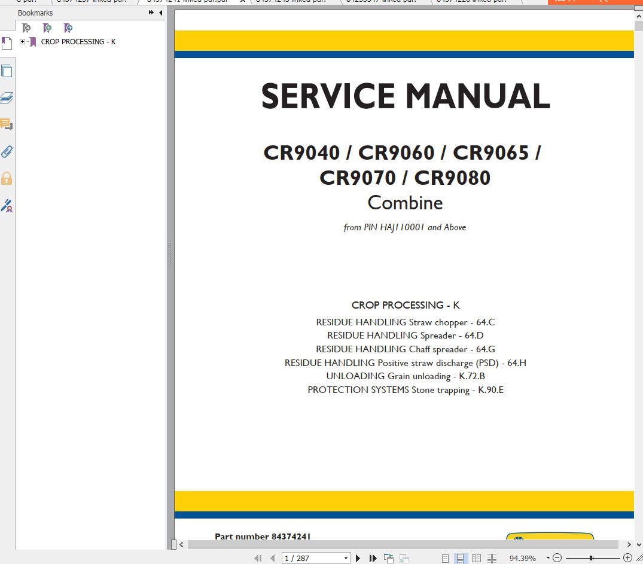Open the Attachments paperclip icon

[x=7, y=151]
